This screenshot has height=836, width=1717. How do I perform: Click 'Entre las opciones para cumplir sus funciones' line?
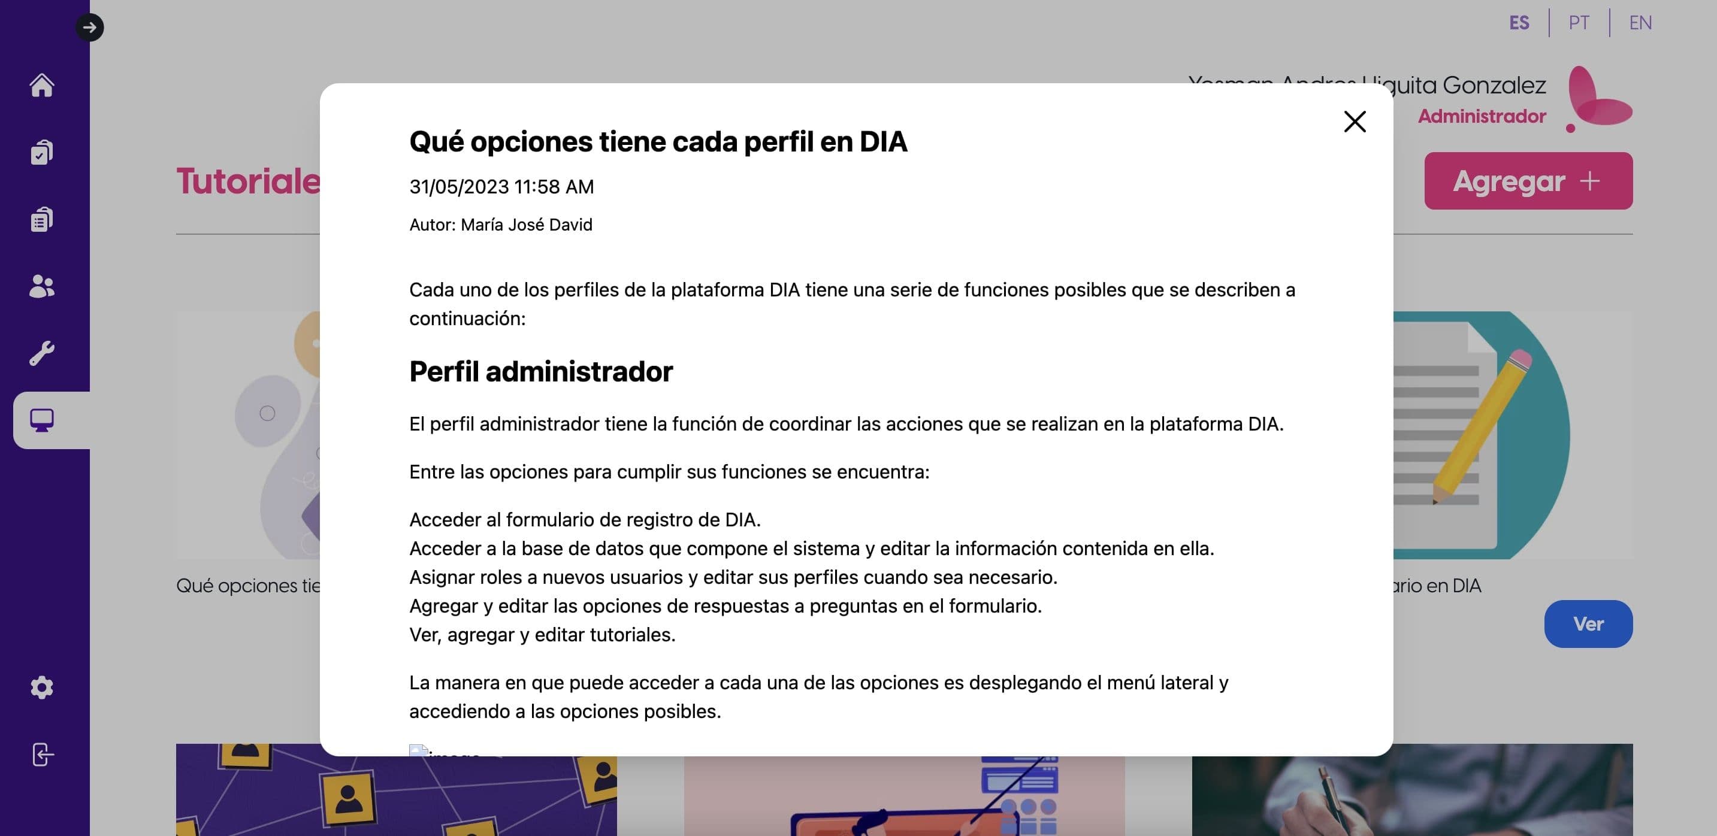(669, 472)
